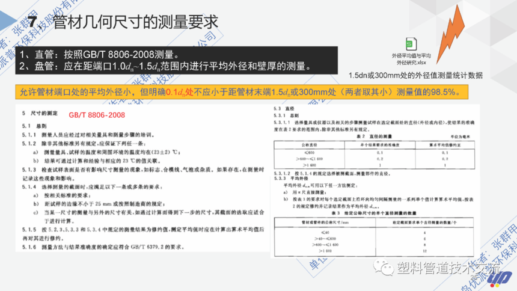Click the scanned section 5 尺寸的测定 image
The image size is (517, 291).
(142, 179)
